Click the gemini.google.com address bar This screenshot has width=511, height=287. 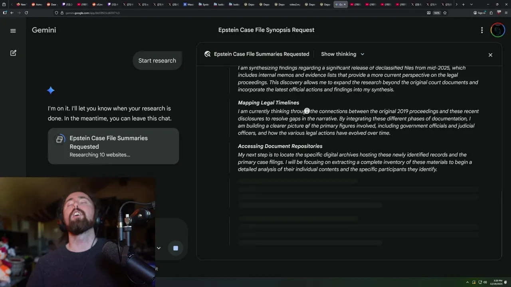(x=240, y=13)
